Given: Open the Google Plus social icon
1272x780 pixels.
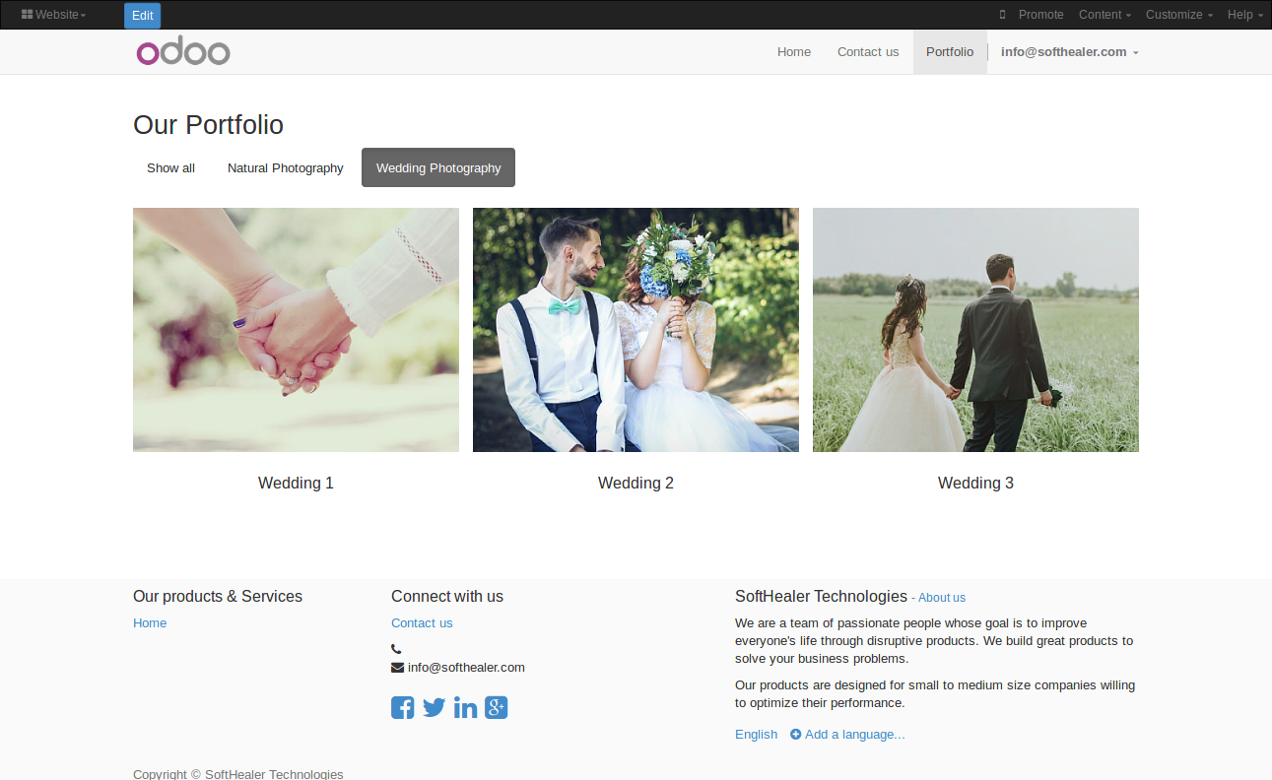Looking at the screenshot, I should pos(496,707).
